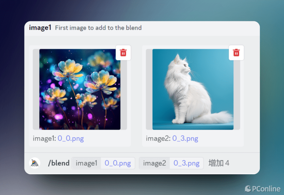
Task: Click the 0_3.png value in /blend command
Action: 186,163
